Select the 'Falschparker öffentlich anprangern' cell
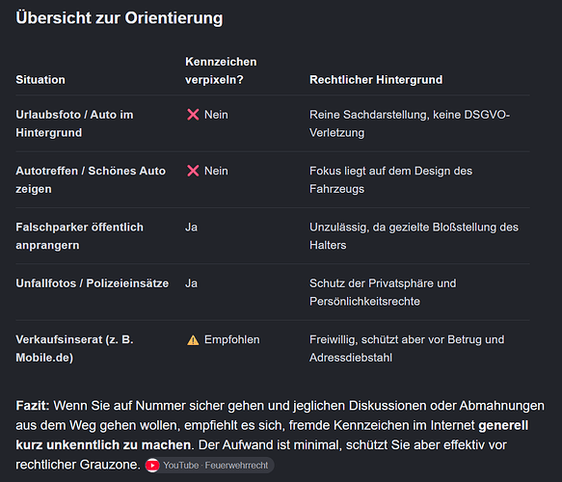Image resolution: width=562 pixels, height=482 pixels. [x=80, y=236]
